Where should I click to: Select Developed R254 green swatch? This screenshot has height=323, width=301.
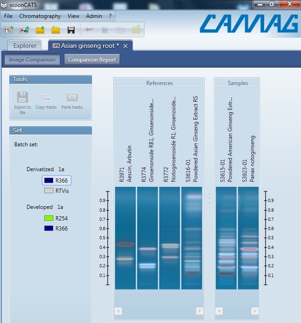[x=49, y=218]
